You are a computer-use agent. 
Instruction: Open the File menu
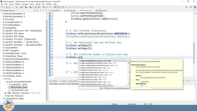tap(2, 4)
